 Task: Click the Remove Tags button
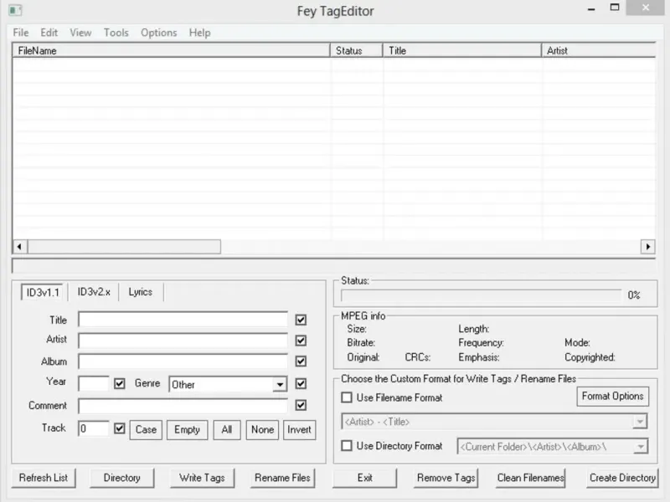(x=446, y=478)
